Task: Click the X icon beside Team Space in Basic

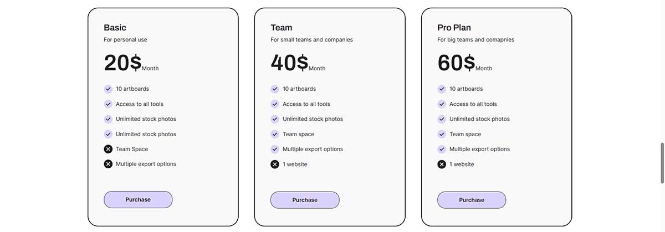Action: click(108, 149)
